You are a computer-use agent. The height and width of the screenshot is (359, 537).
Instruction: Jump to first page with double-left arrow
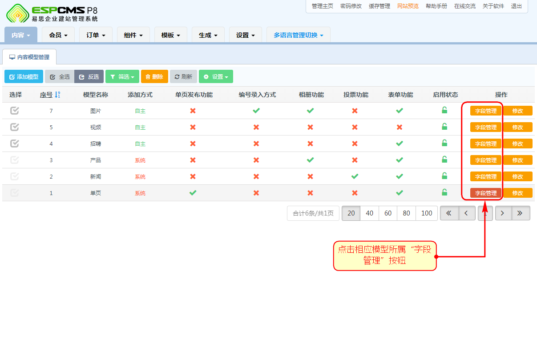coord(449,213)
